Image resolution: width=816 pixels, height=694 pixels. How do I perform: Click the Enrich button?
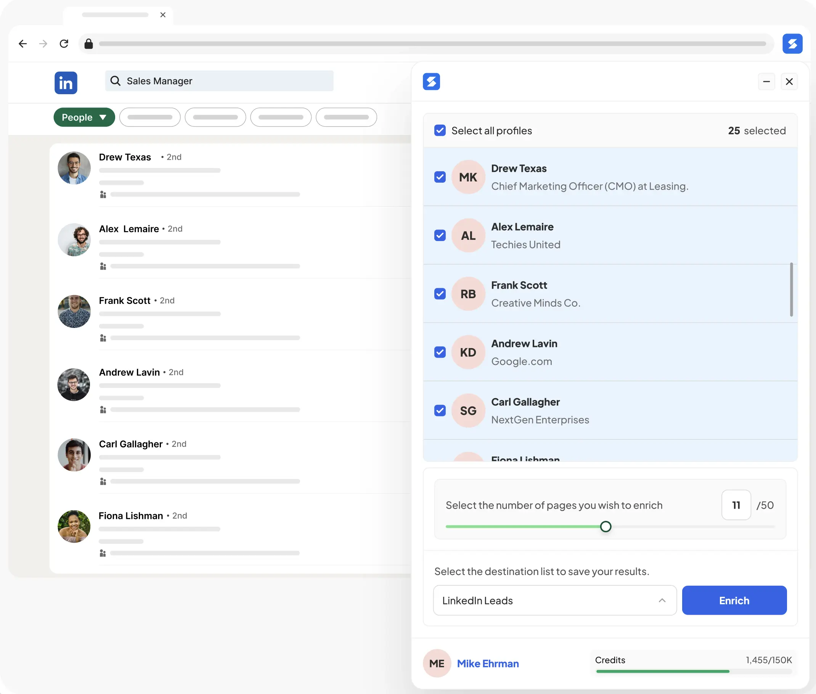(x=734, y=600)
